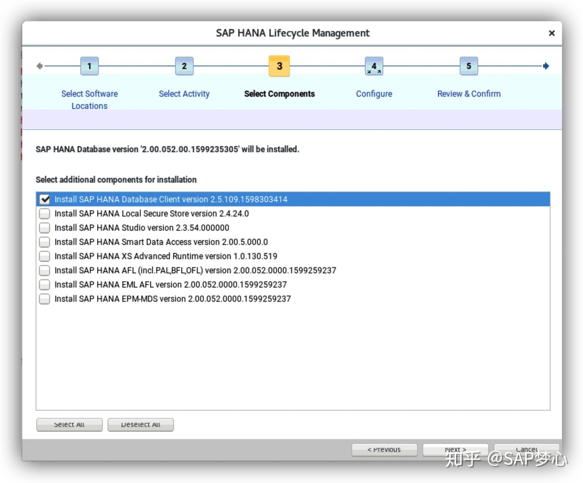This screenshot has width=583, height=483.
Task: Proceed with the Next button
Action: 455,450
